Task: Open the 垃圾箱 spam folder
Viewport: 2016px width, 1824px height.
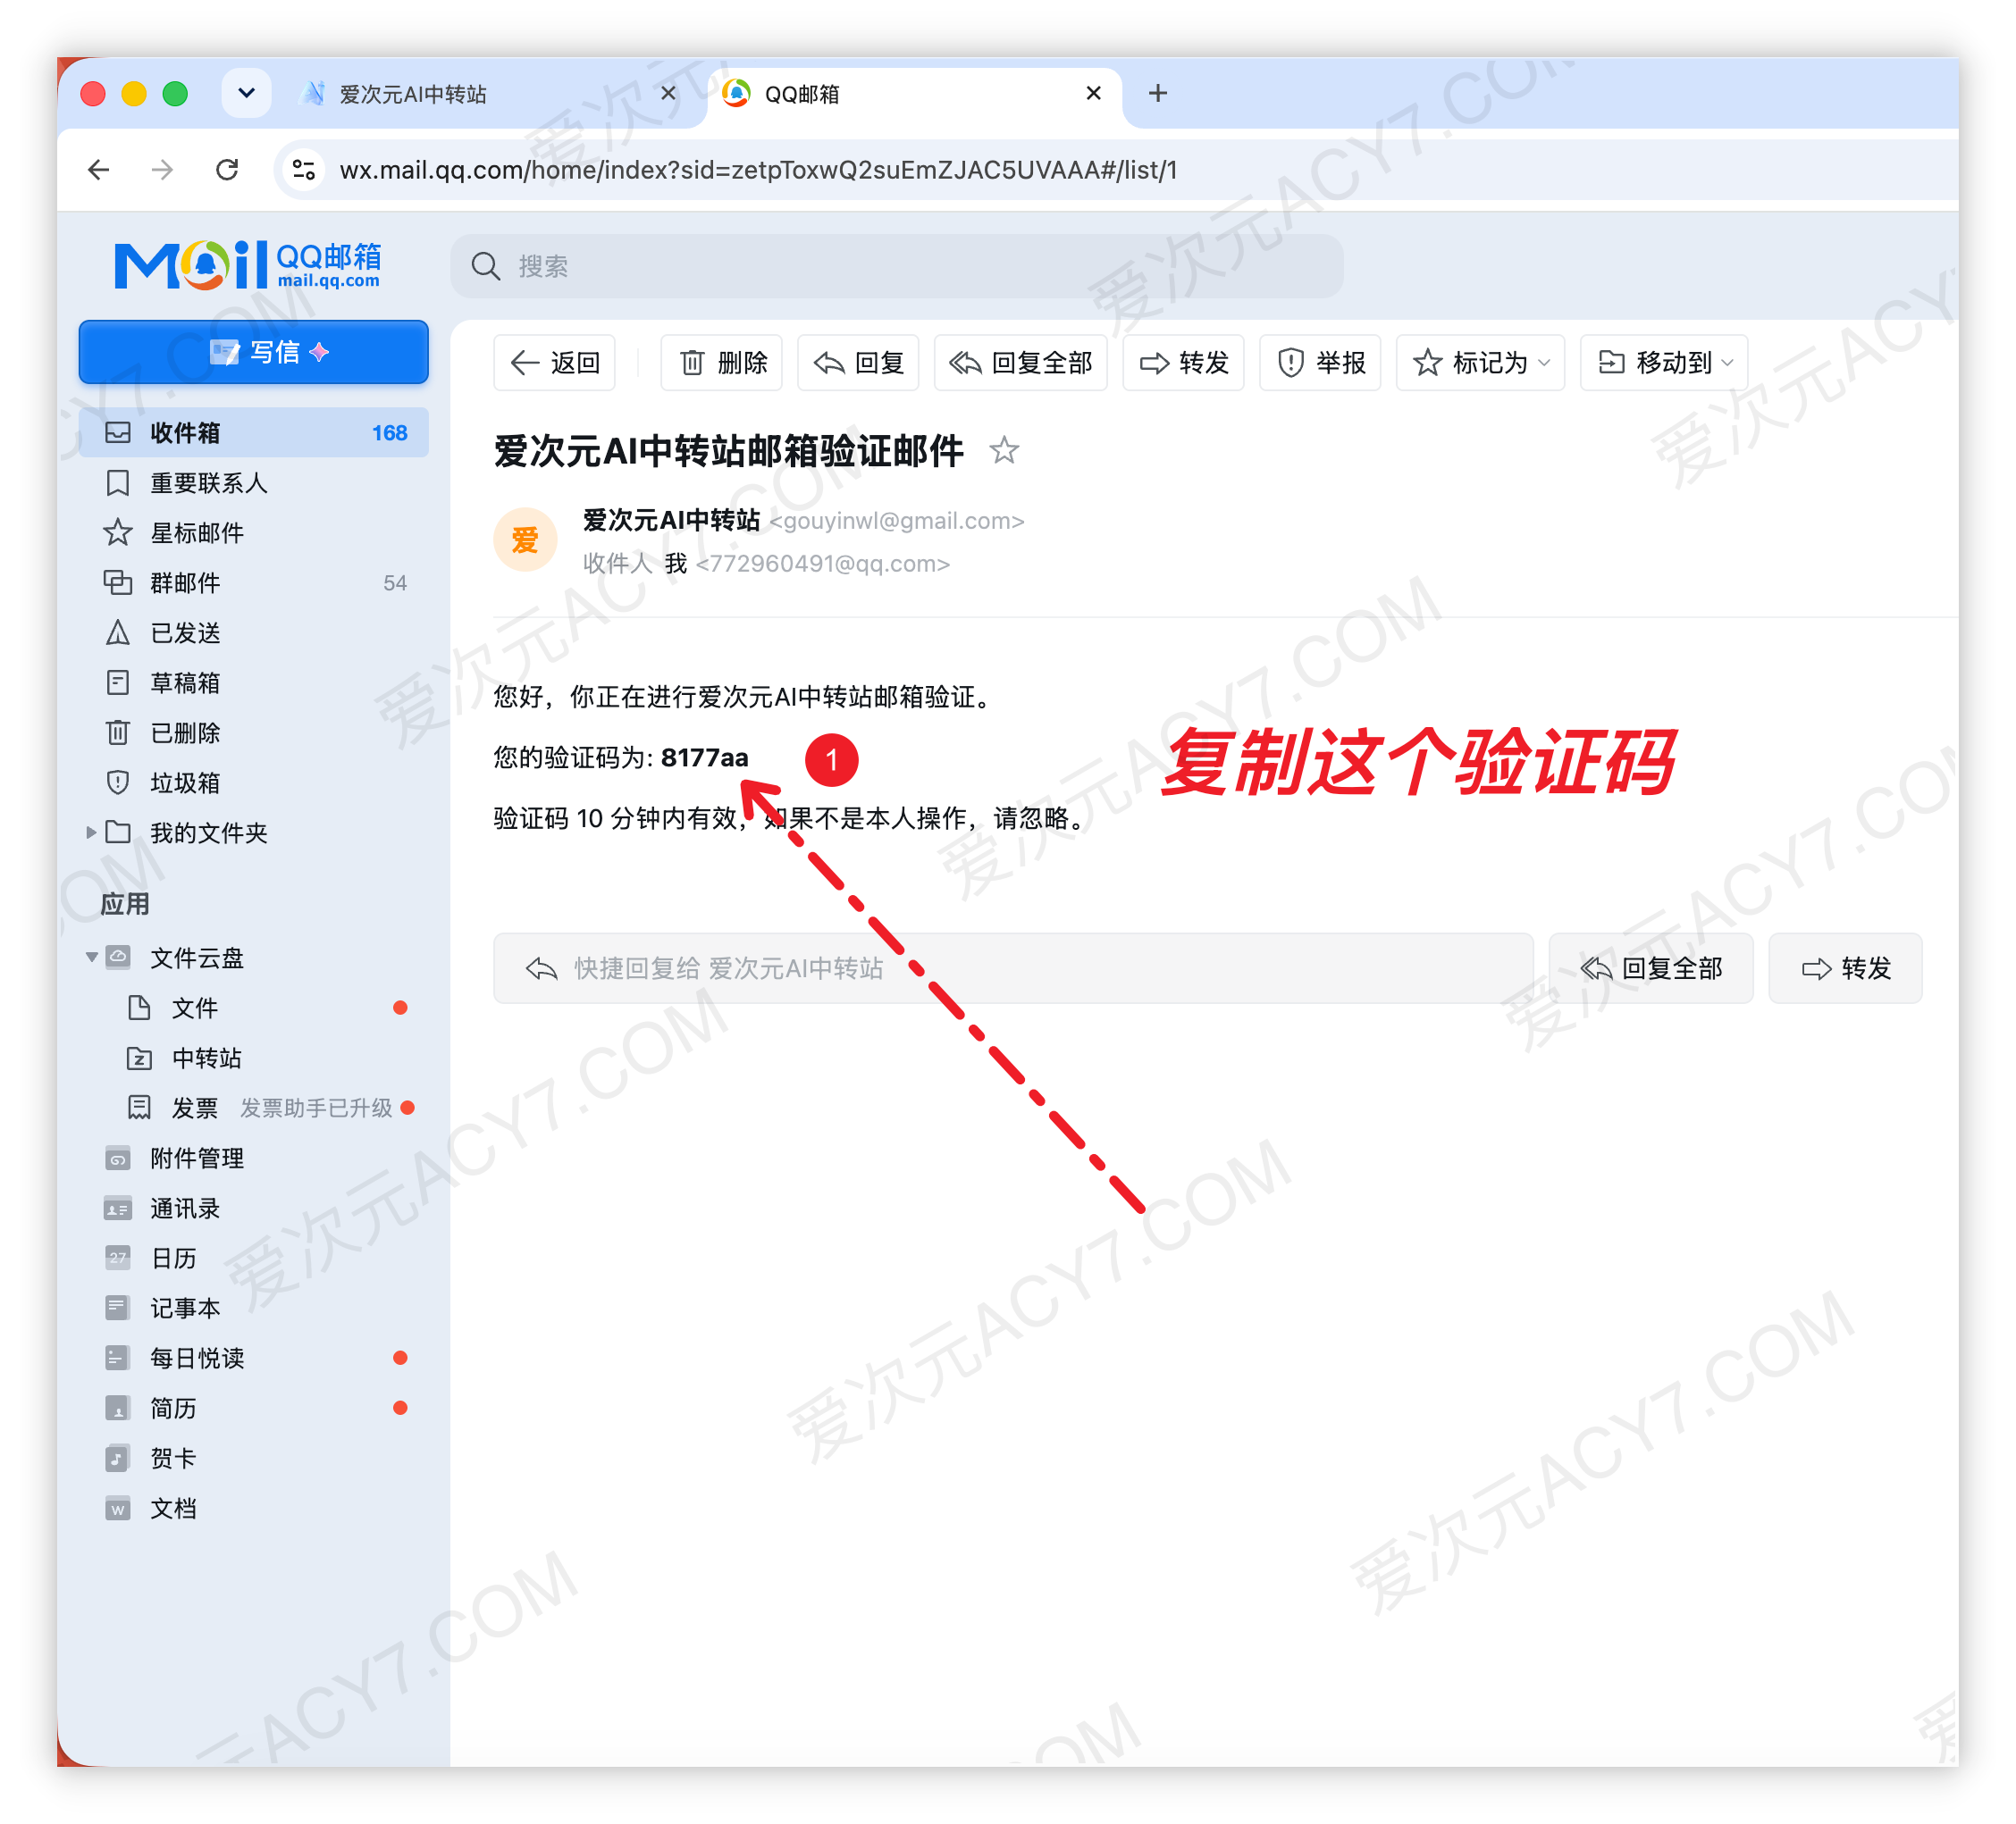Action: pyautogui.click(x=254, y=782)
